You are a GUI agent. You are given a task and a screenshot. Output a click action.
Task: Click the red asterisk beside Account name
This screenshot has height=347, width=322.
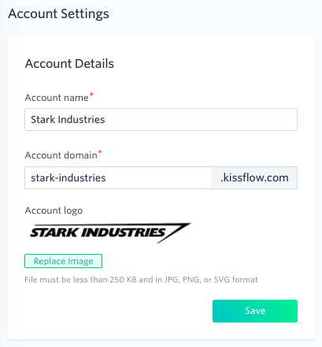pyautogui.click(x=91, y=95)
